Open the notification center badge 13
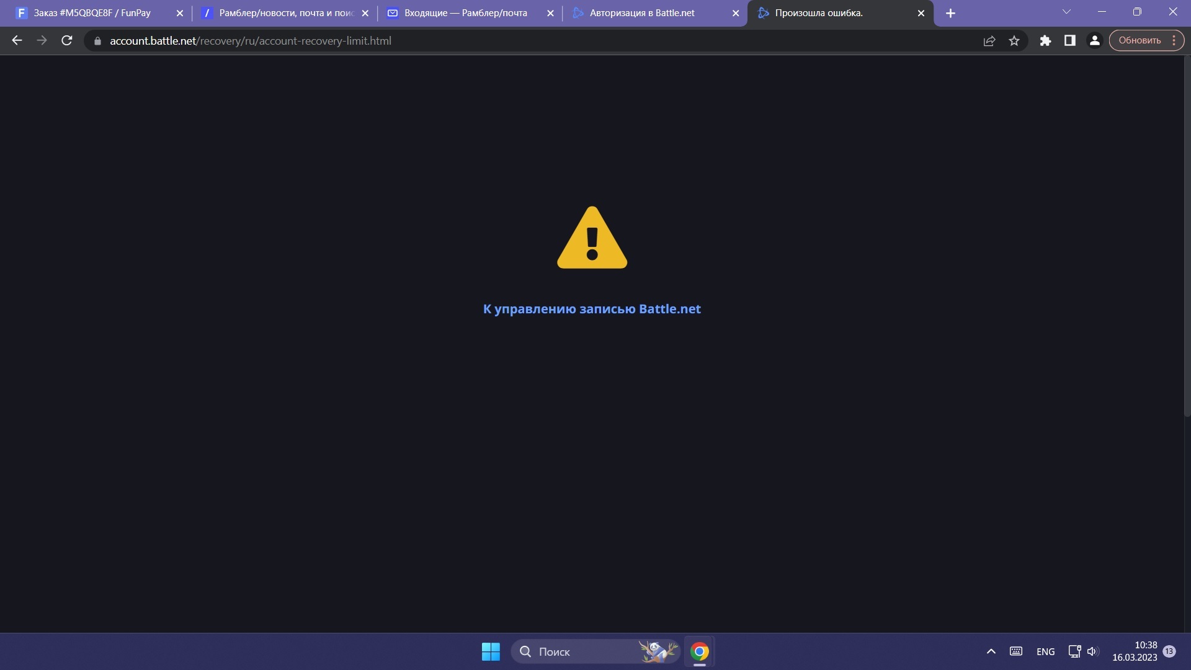 pos(1169,651)
